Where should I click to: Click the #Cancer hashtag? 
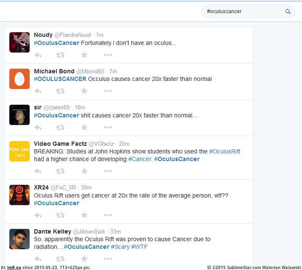139,159
